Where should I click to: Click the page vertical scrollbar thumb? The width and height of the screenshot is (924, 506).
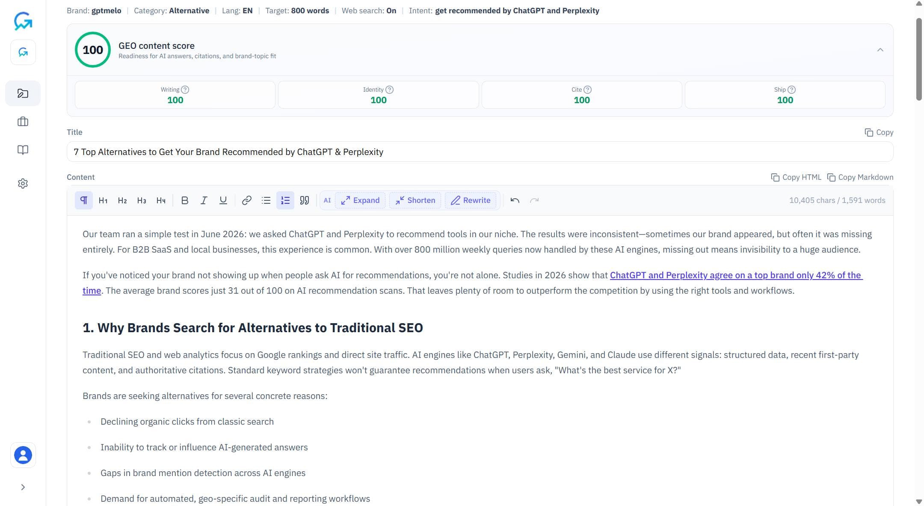919,59
